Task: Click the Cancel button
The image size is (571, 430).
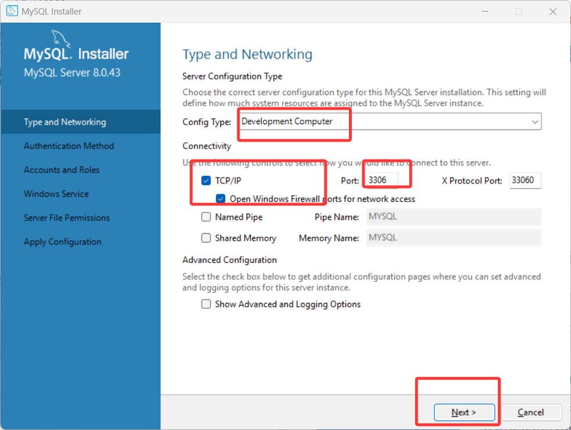Action: tap(531, 412)
